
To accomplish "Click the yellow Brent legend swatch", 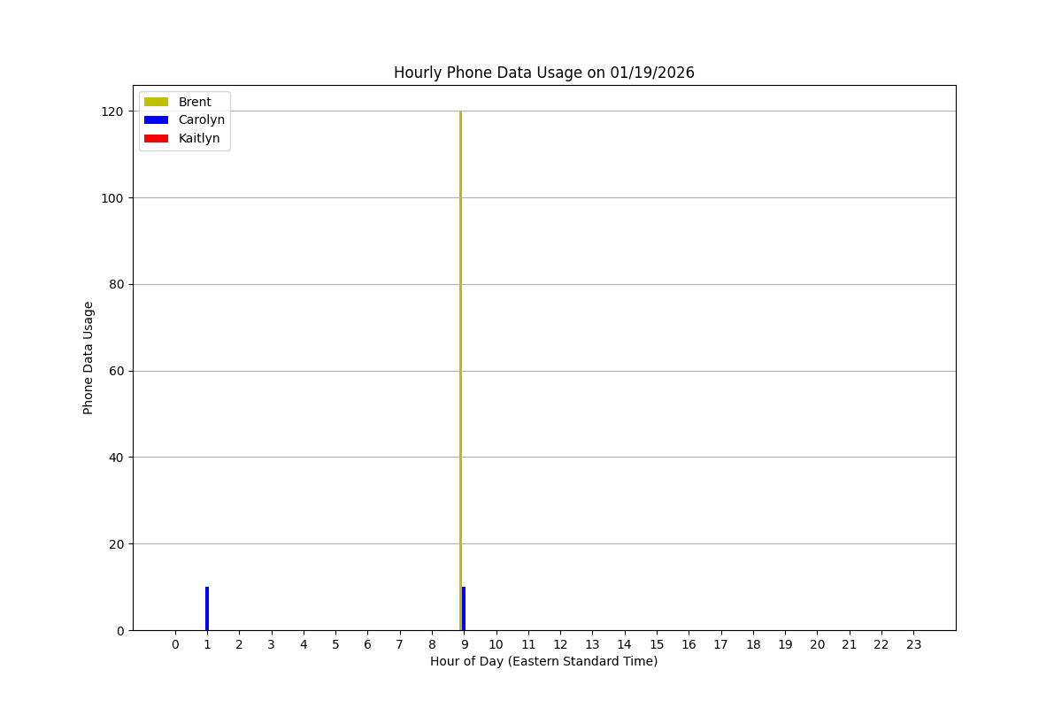I will (x=156, y=102).
